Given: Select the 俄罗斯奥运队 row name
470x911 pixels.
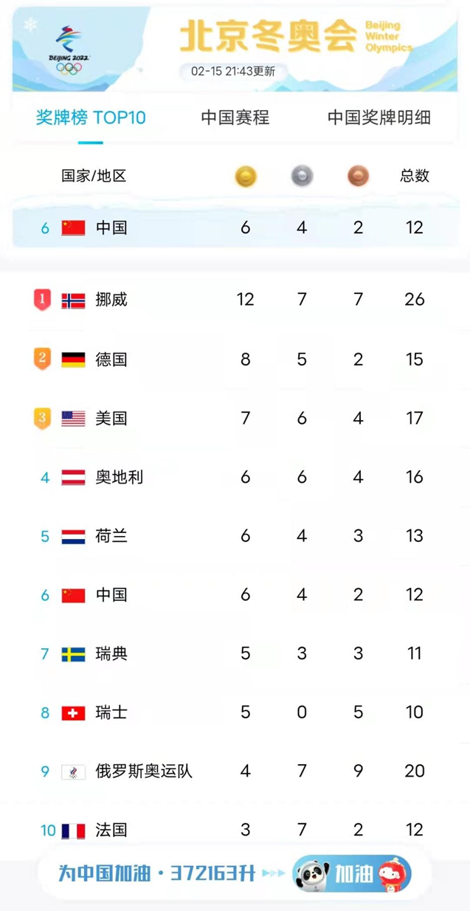Looking at the screenshot, I should pyautogui.click(x=144, y=771).
